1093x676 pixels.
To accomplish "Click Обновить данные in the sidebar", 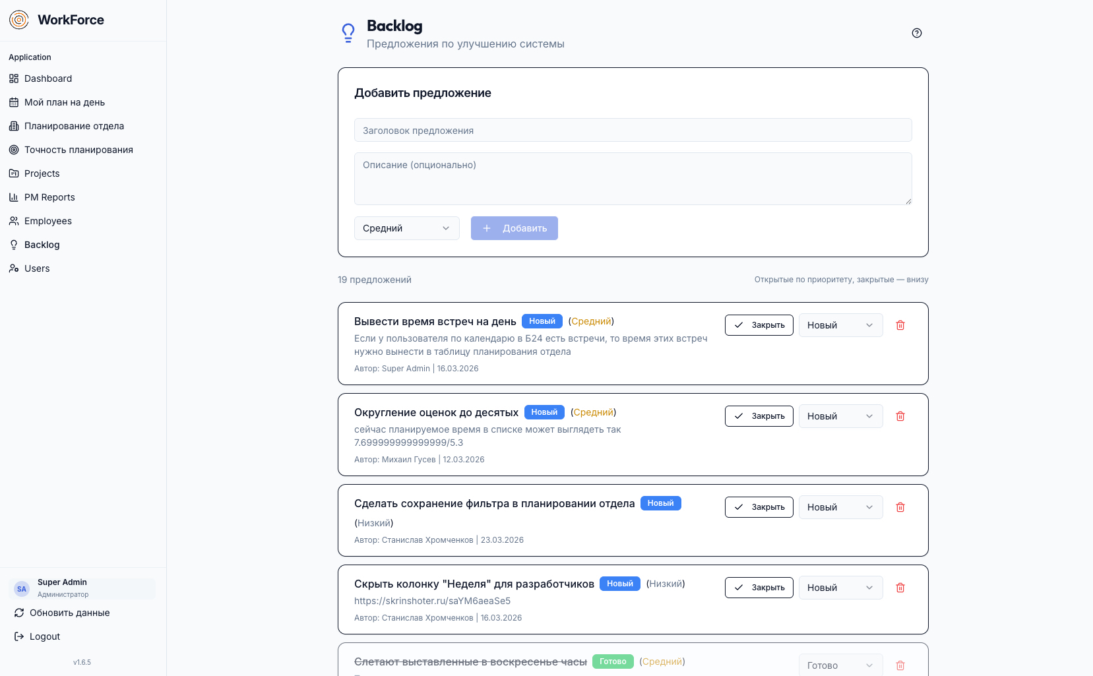I will point(69,613).
